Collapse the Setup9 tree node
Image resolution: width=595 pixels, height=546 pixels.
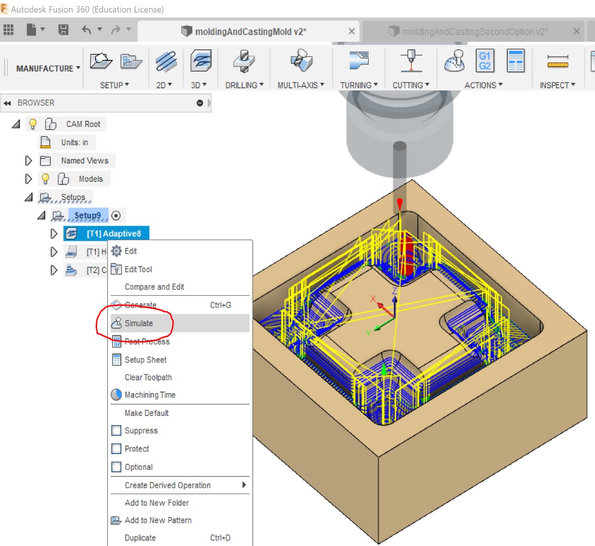click(x=41, y=216)
